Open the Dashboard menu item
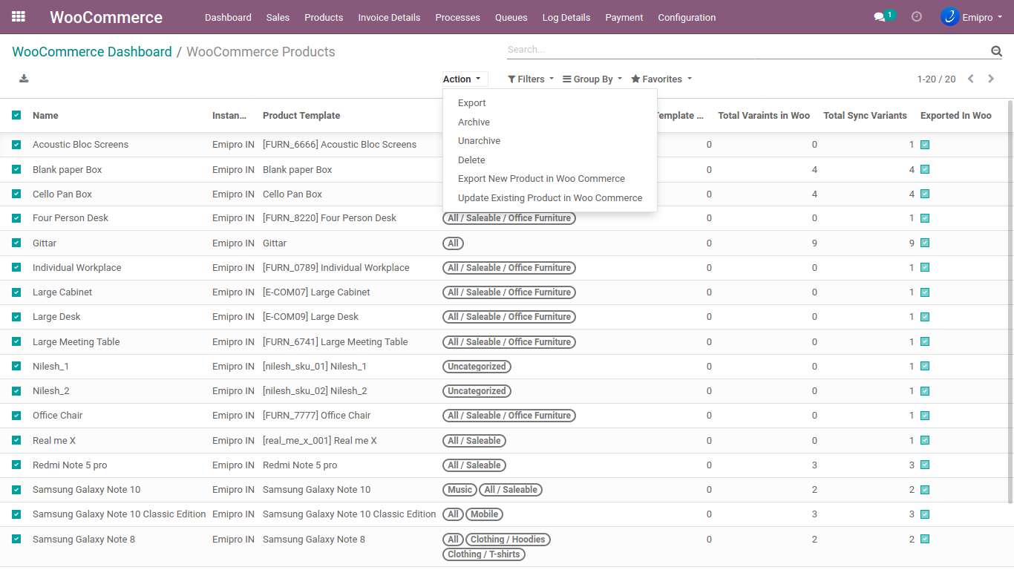The height and width of the screenshot is (570, 1014). click(x=228, y=17)
